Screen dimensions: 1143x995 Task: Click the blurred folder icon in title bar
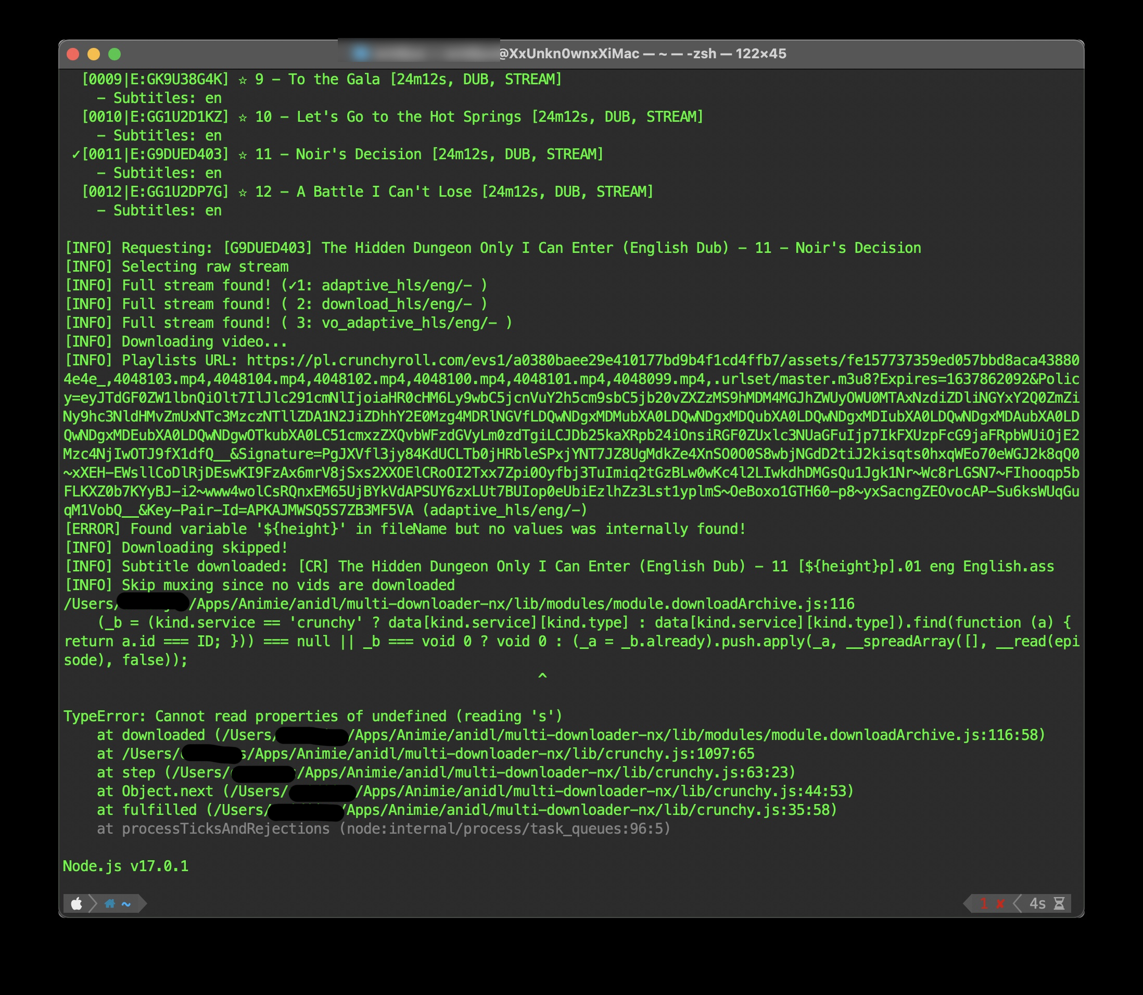point(361,53)
